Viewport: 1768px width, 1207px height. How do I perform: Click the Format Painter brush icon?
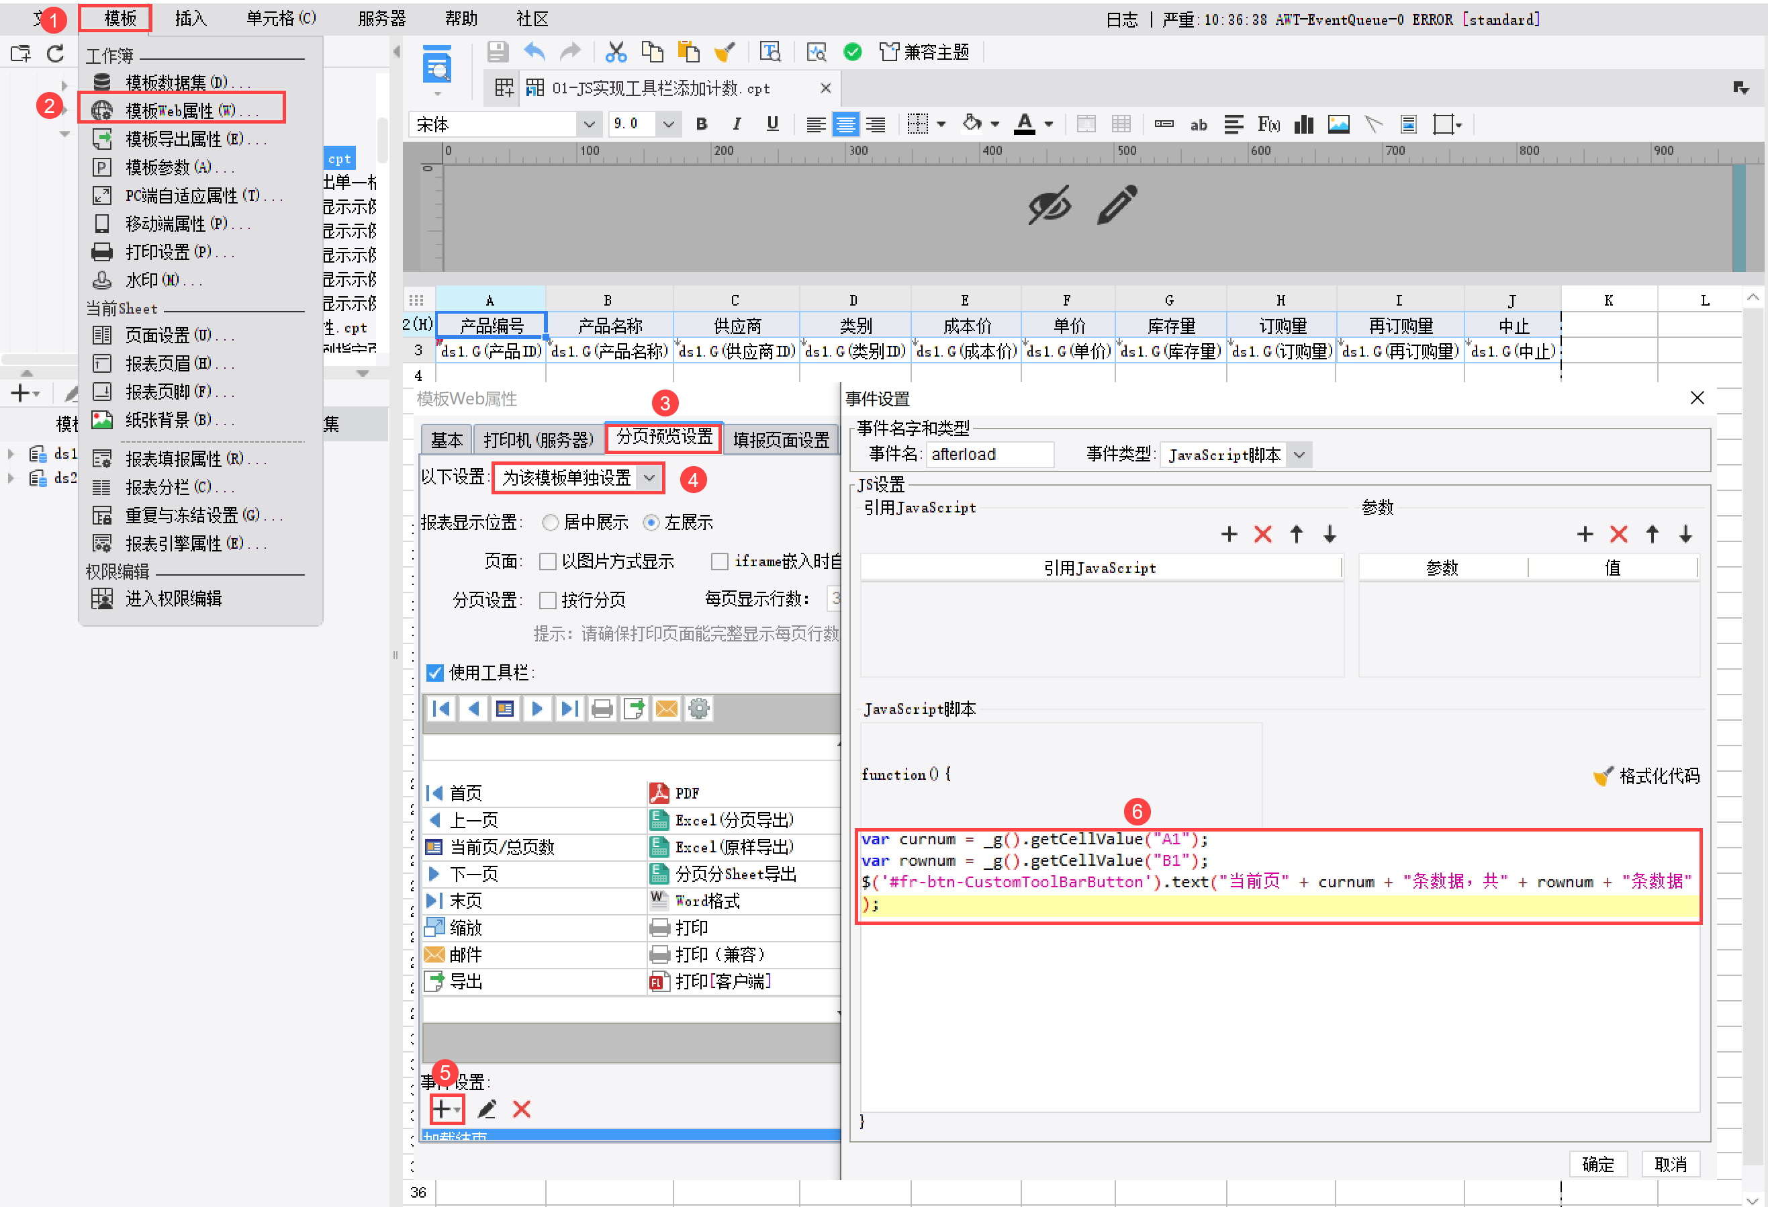(725, 52)
